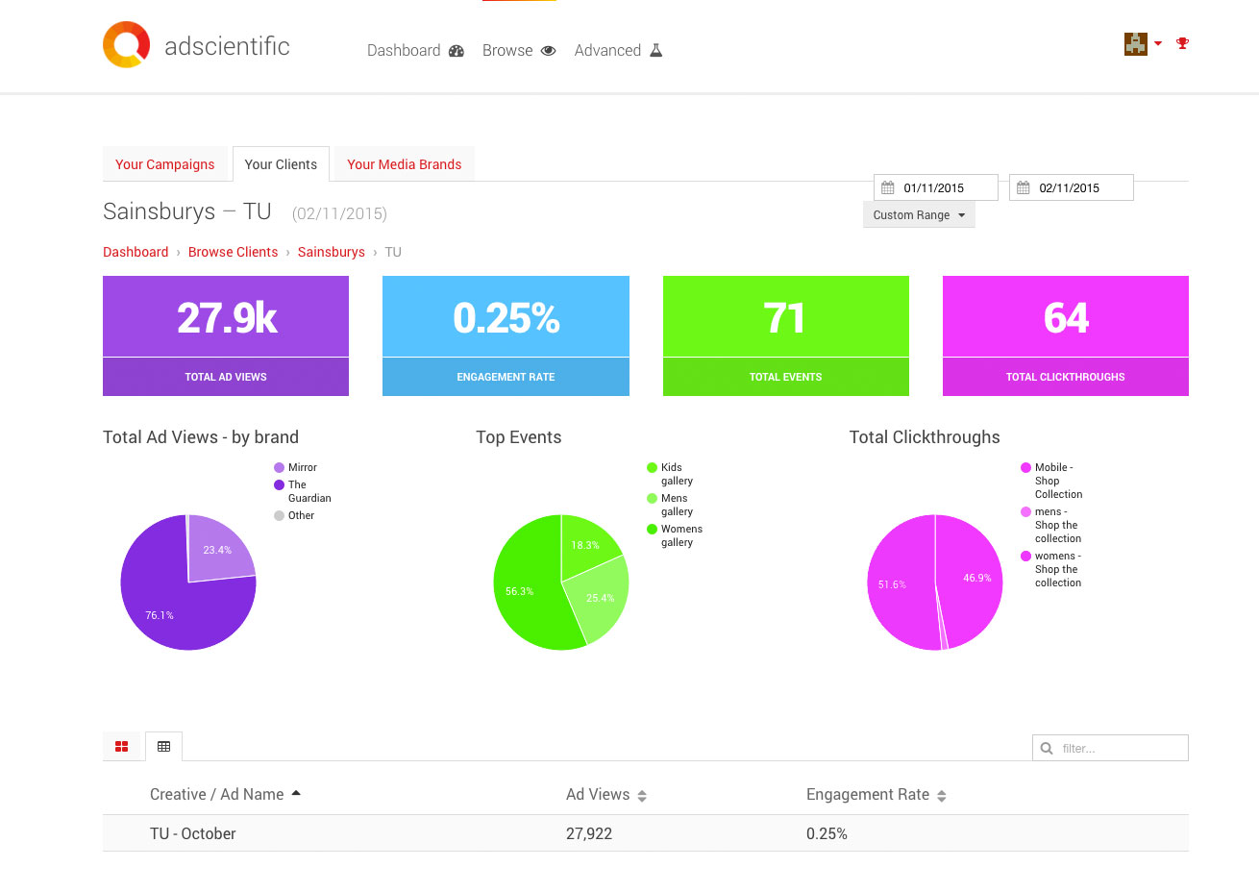Expand the user account dropdown arrow
This screenshot has width=1259, height=892.
point(1158,43)
